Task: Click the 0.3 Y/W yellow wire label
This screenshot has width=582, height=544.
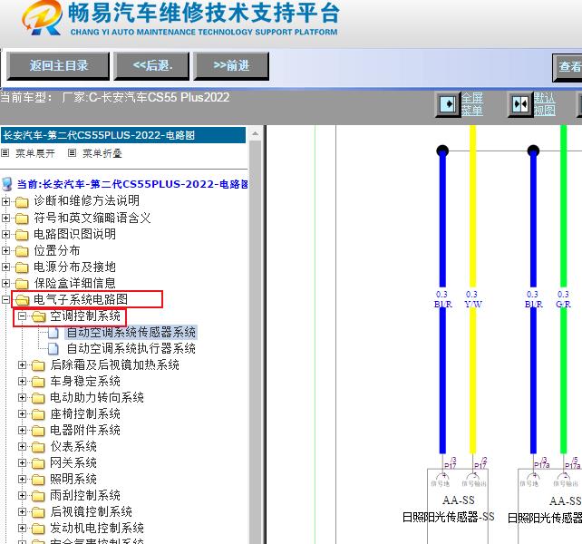Action: (x=473, y=300)
